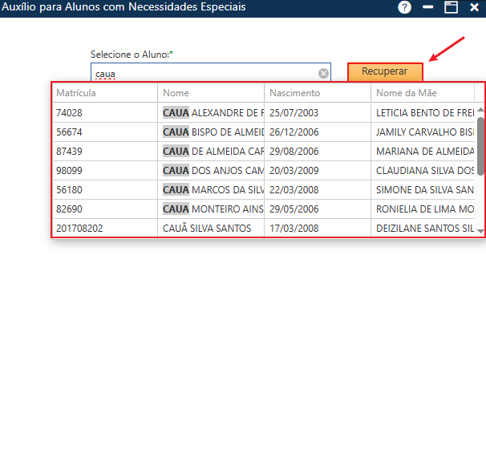The height and width of the screenshot is (466, 486).
Task: Click the list scrollbar up arrow
Action: click(480, 110)
